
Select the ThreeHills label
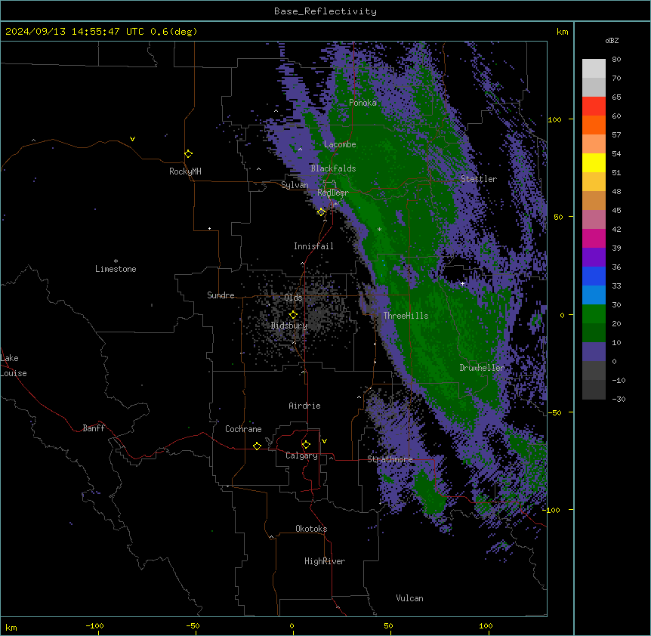[x=406, y=316]
